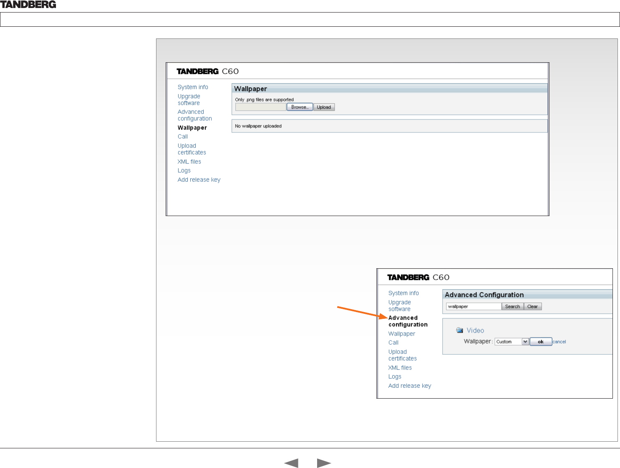Open the Wallpaper dropdown set to Custom
Image resolution: width=620 pixels, height=468 pixels.
[512, 341]
